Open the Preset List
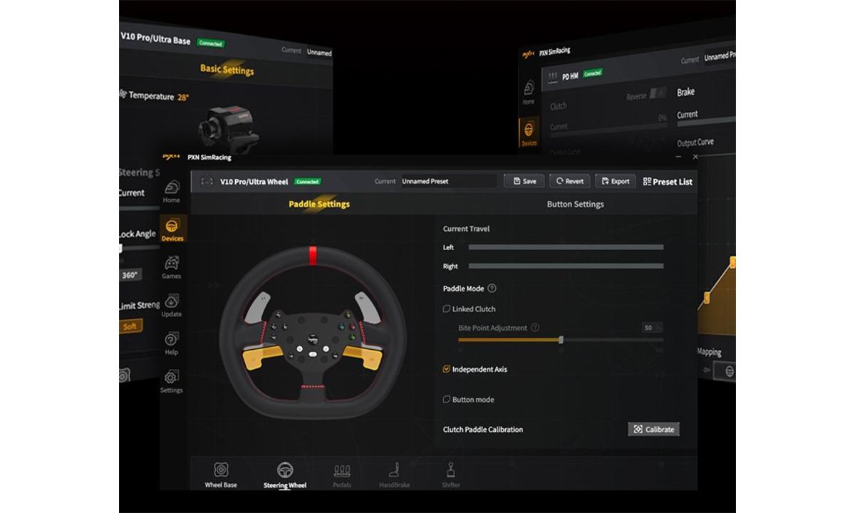The width and height of the screenshot is (855, 513). pyautogui.click(x=667, y=181)
